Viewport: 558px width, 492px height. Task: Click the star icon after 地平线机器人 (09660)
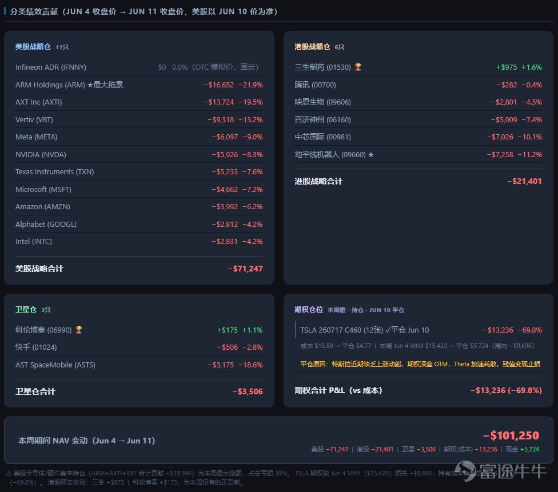(371, 154)
